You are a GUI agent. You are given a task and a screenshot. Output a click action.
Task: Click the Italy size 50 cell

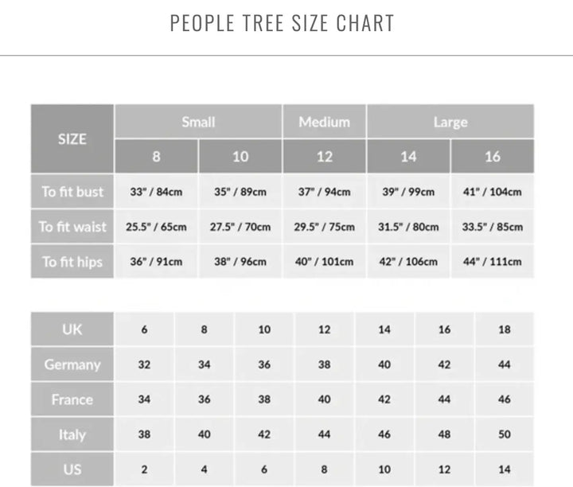point(504,434)
